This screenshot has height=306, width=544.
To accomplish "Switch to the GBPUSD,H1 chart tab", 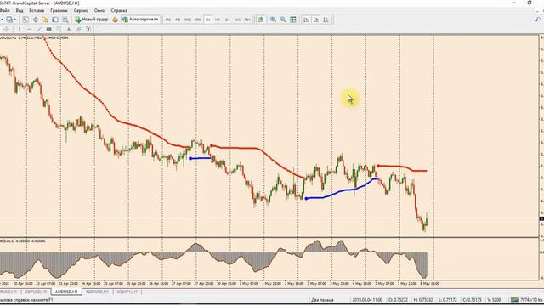I will 36,292.
